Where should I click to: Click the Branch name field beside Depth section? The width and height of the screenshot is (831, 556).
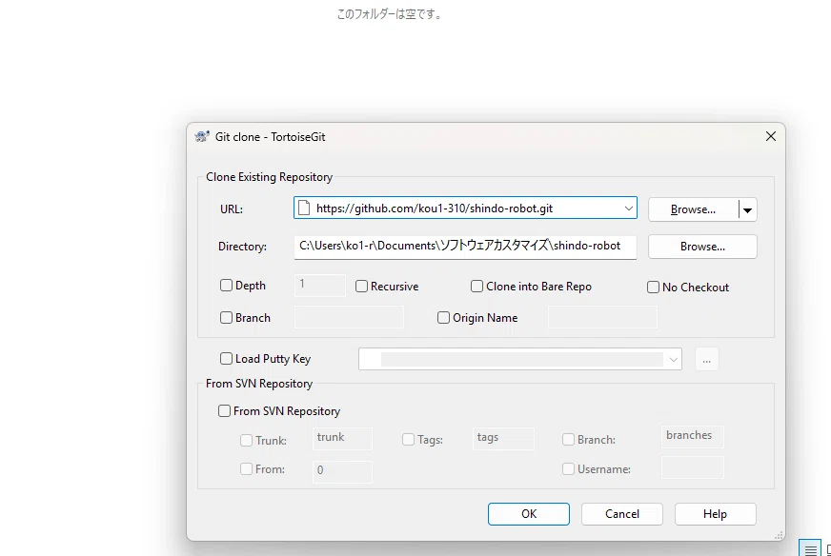pyautogui.click(x=349, y=317)
